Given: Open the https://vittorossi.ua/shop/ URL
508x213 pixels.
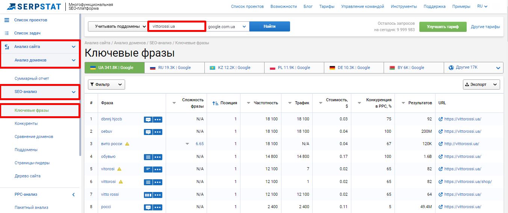Looking at the screenshot, I should pyautogui.click(x=468, y=181).
